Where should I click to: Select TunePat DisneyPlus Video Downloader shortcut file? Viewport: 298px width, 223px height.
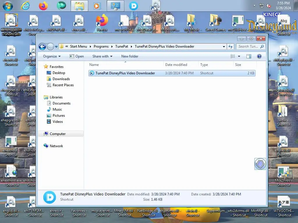click(172, 73)
